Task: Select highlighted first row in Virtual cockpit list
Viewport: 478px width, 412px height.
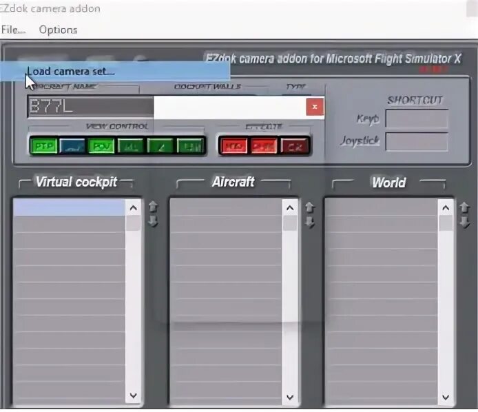Action: (x=69, y=207)
